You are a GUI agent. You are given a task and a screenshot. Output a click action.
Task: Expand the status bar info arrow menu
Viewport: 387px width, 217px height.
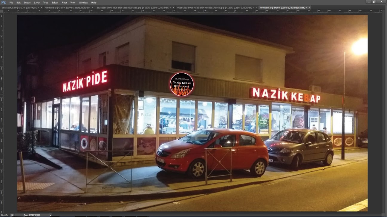(50, 215)
